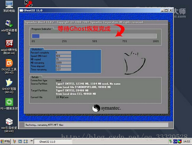This screenshot has height=145, width=192.
Task: Select the Ghost32 11.0 taskbar button
Action: tap(53, 142)
